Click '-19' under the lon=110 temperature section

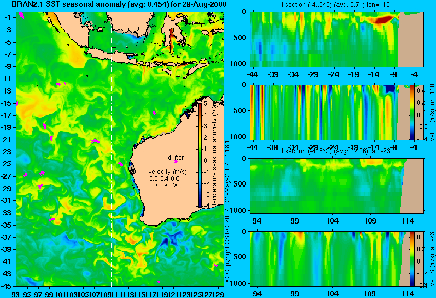[x=353, y=74]
